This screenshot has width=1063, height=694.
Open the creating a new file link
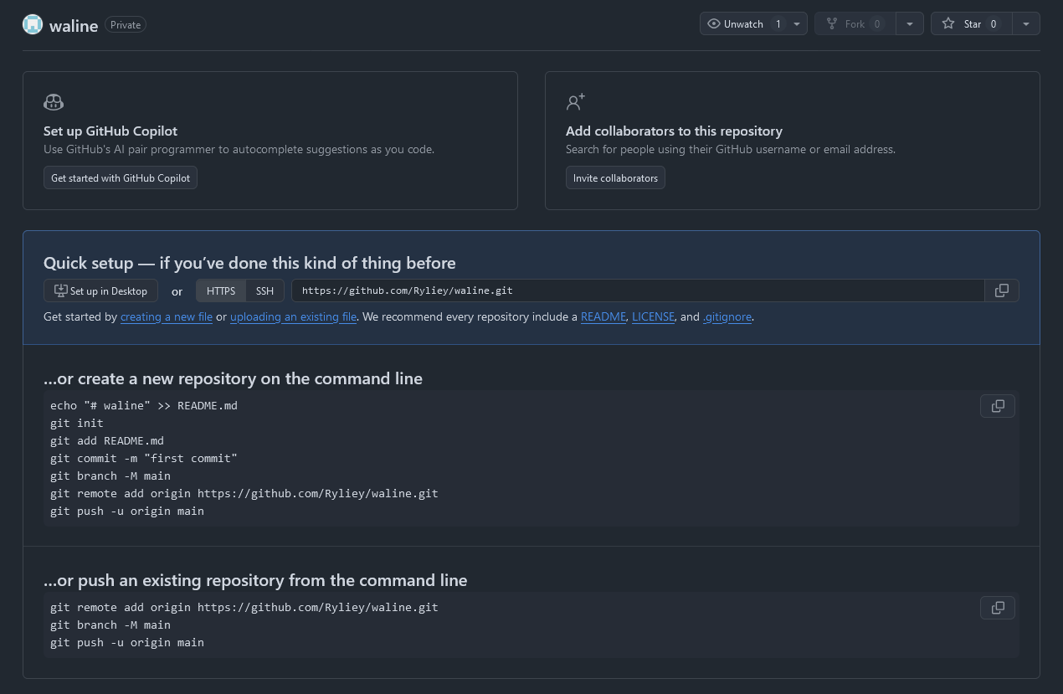(x=166, y=317)
